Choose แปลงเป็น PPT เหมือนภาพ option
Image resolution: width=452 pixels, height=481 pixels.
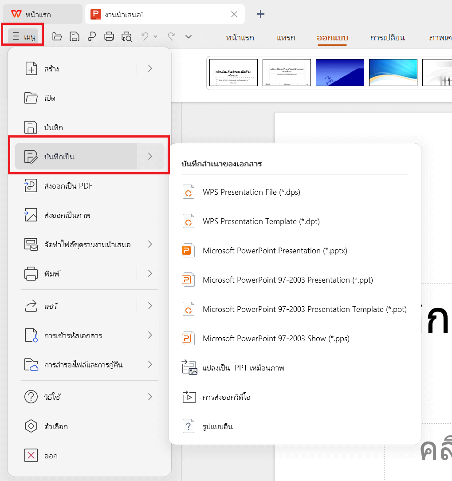coord(295,368)
